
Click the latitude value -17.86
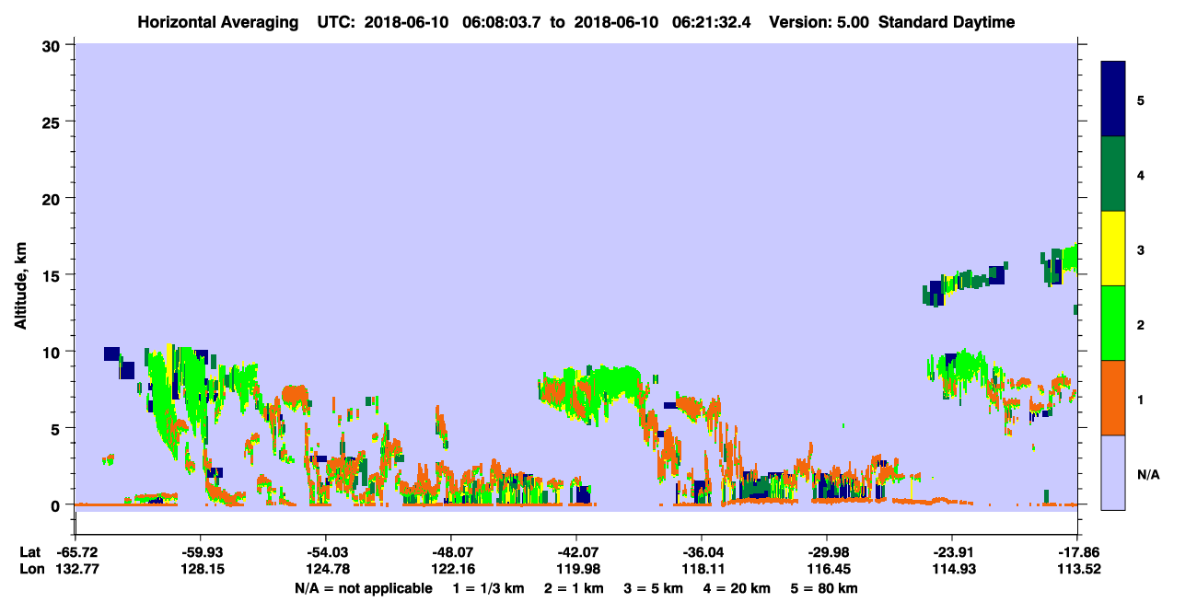(x=1077, y=552)
